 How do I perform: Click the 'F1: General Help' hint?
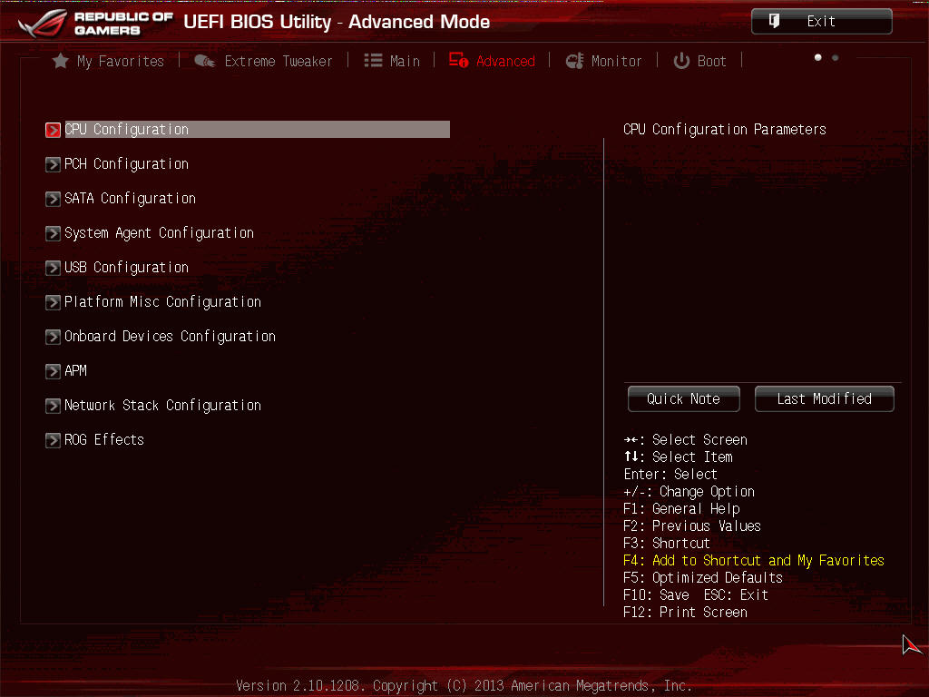(681, 509)
